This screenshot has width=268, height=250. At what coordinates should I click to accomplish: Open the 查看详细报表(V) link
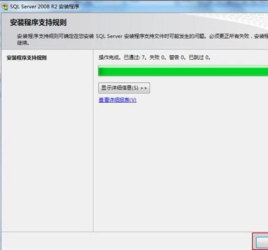click(117, 100)
